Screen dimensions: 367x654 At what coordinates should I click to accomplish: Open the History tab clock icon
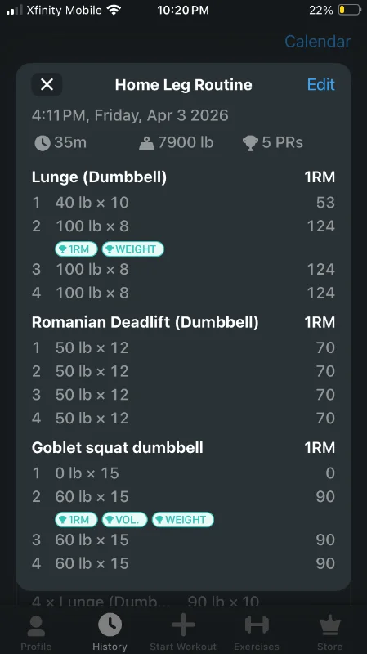[x=110, y=625]
